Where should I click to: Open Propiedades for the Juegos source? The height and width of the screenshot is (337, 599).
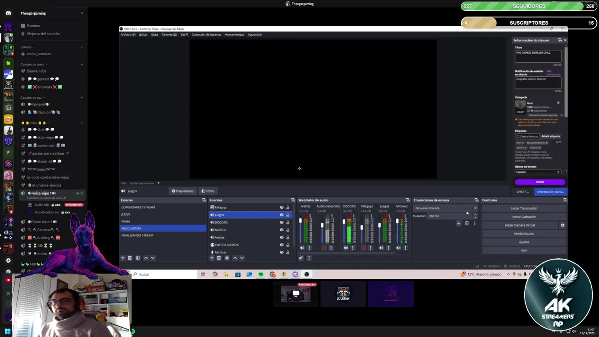click(x=183, y=191)
